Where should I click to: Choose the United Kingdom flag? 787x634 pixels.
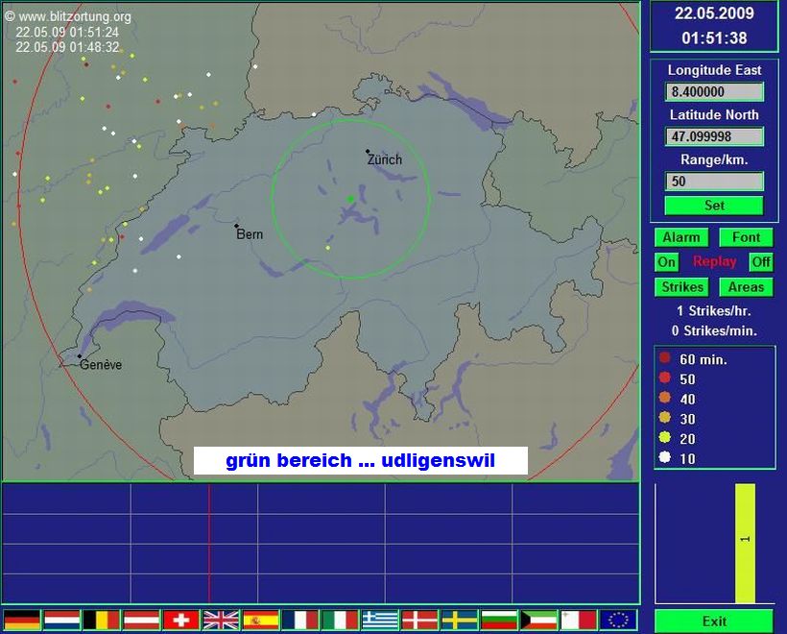(221, 620)
